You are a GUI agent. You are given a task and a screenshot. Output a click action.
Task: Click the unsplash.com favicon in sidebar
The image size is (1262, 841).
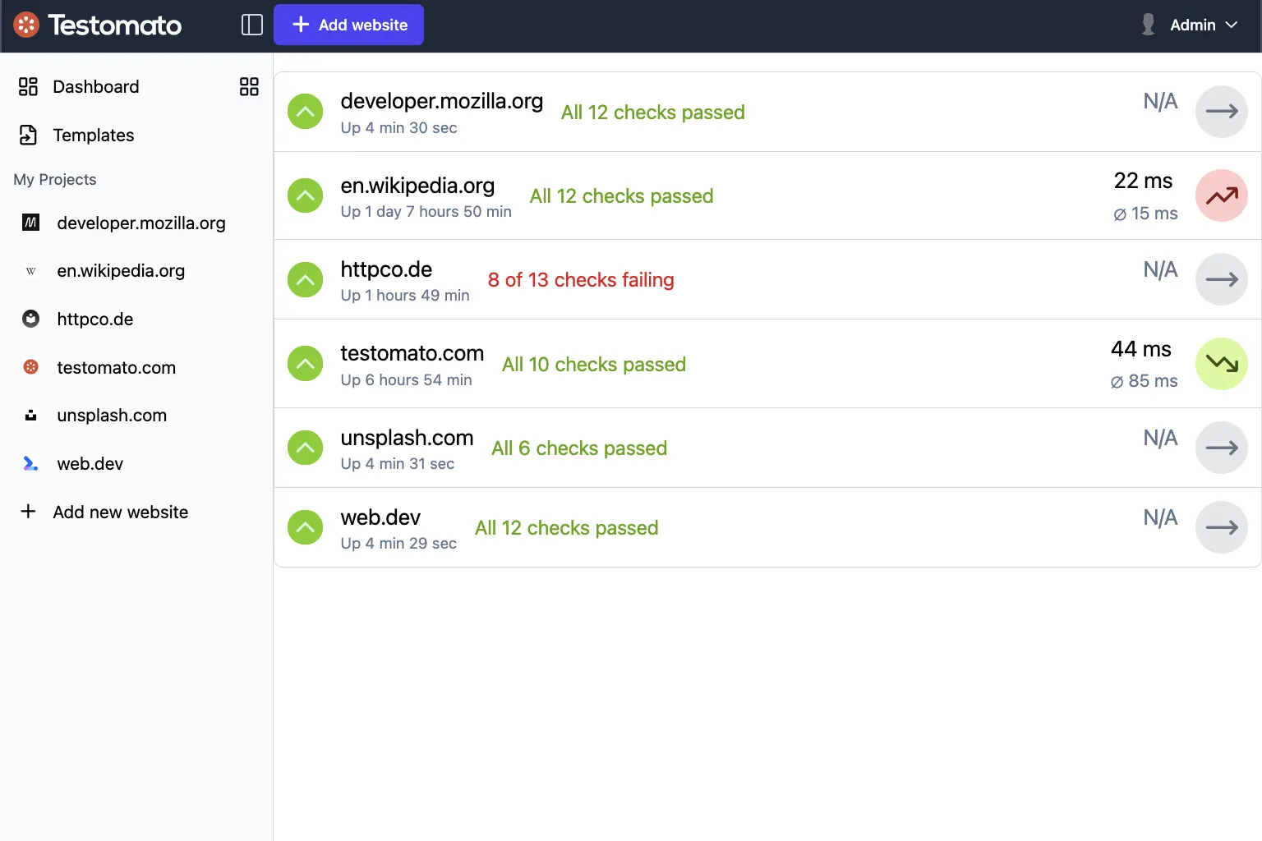tap(31, 416)
